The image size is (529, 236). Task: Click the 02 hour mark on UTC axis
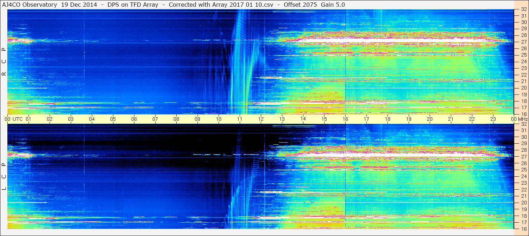[50, 119]
